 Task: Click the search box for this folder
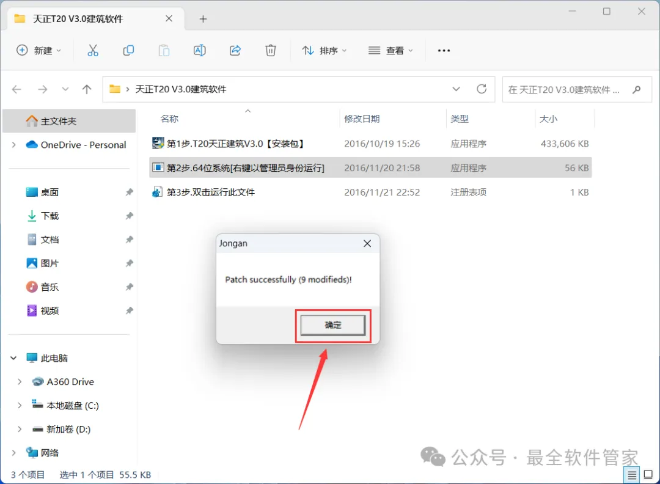[577, 90]
